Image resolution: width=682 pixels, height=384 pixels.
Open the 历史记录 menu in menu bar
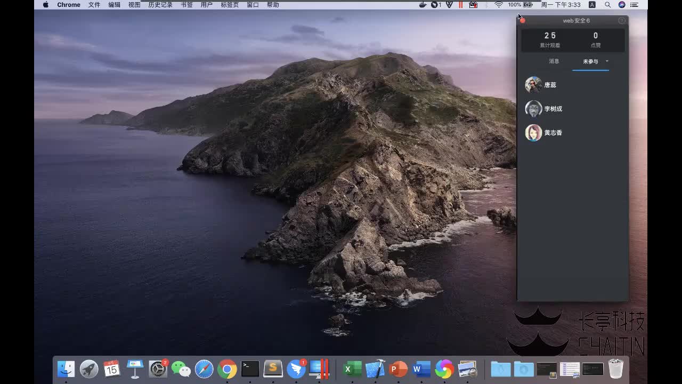[160, 5]
